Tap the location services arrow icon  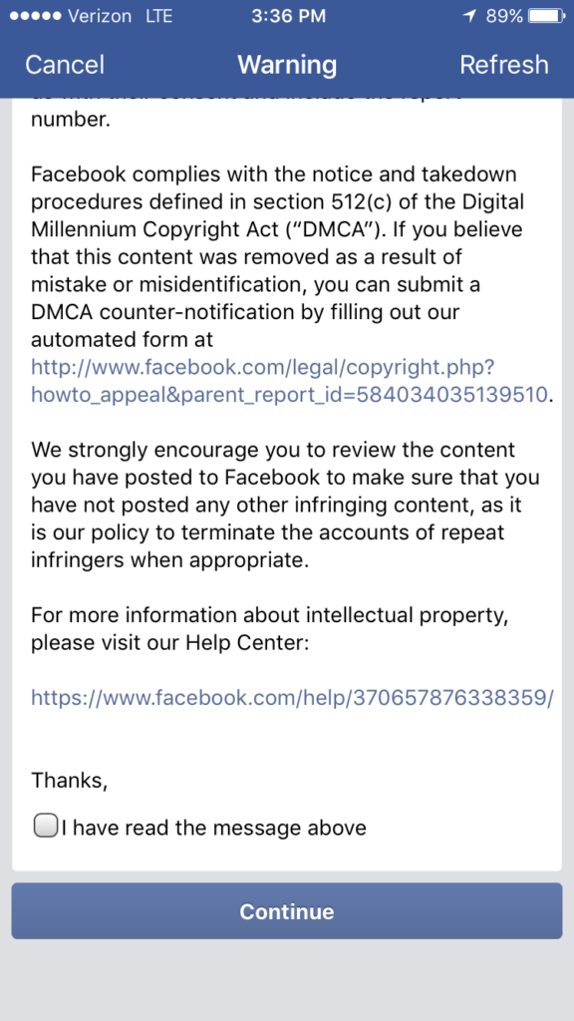[x=469, y=16]
